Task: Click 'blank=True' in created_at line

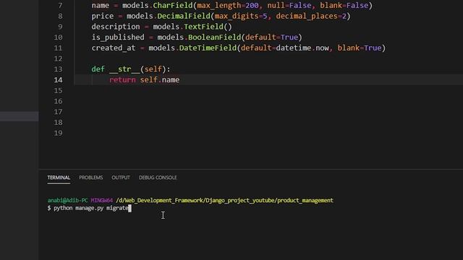Action: click(360, 48)
